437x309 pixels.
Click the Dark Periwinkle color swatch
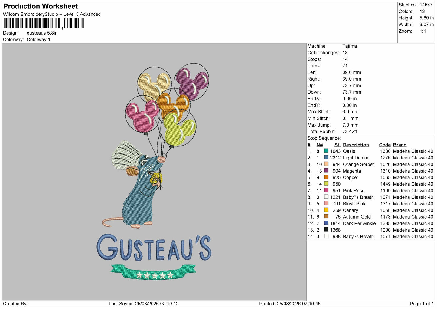(x=326, y=223)
